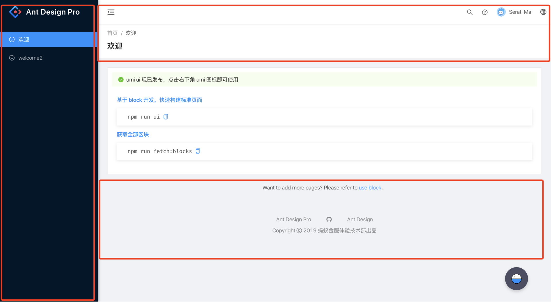Open the umi ui floating bubble
The height and width of the screenshot is (302, 551).
[x=516, y=278]
